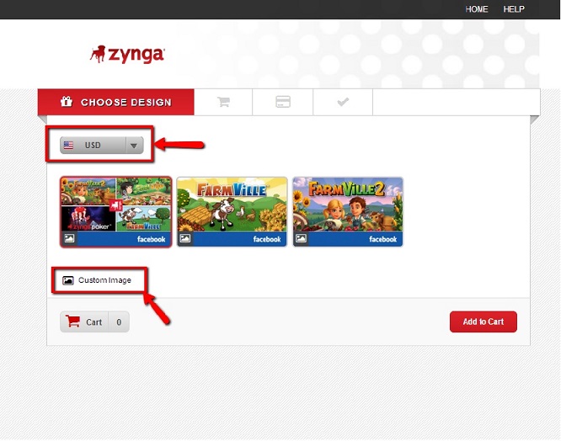Screen dimensions: 561x441
Task: Select the CHOOSE DESIGN tab
Action: (116, 102)
